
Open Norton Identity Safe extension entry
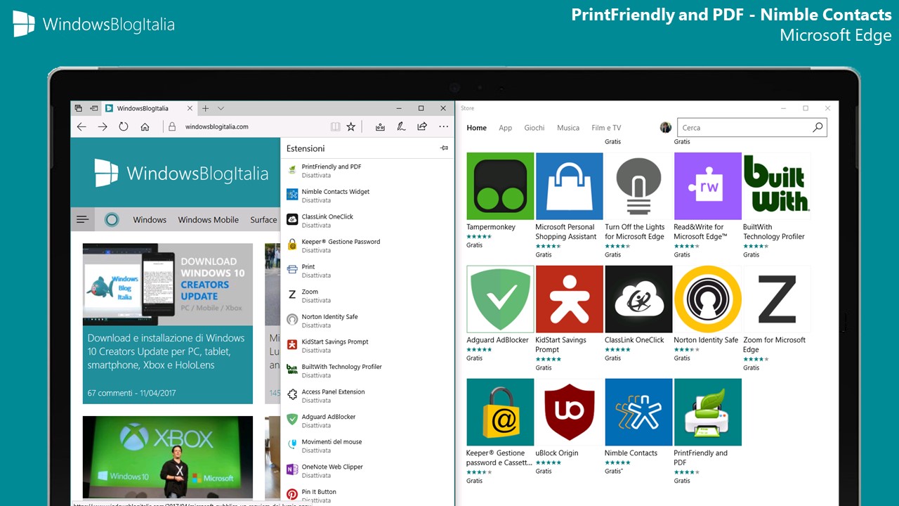(x=367, y=320)
